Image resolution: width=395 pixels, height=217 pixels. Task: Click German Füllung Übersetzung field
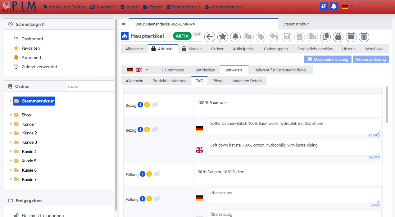click(x=294, y=195)
